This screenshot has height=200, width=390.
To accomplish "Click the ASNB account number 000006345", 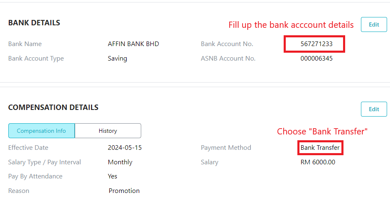I will pyautogui.click(x=316, y=59).
